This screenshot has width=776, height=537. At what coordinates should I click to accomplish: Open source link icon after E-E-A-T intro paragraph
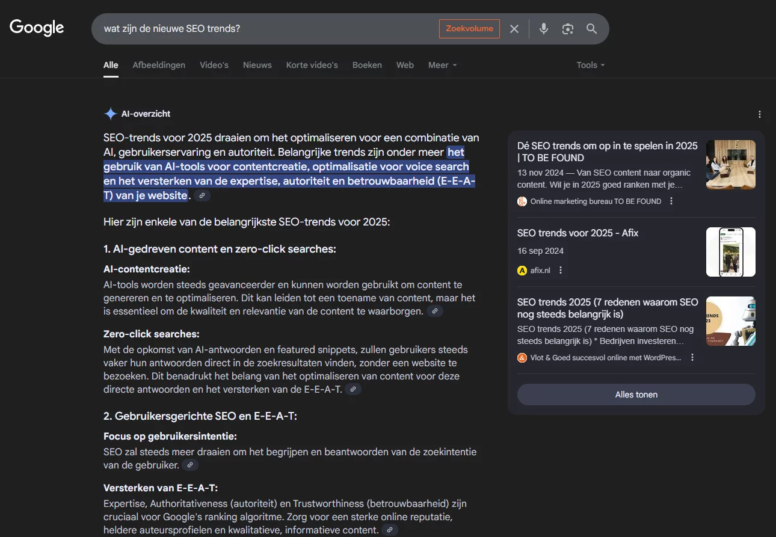point(202,195)
